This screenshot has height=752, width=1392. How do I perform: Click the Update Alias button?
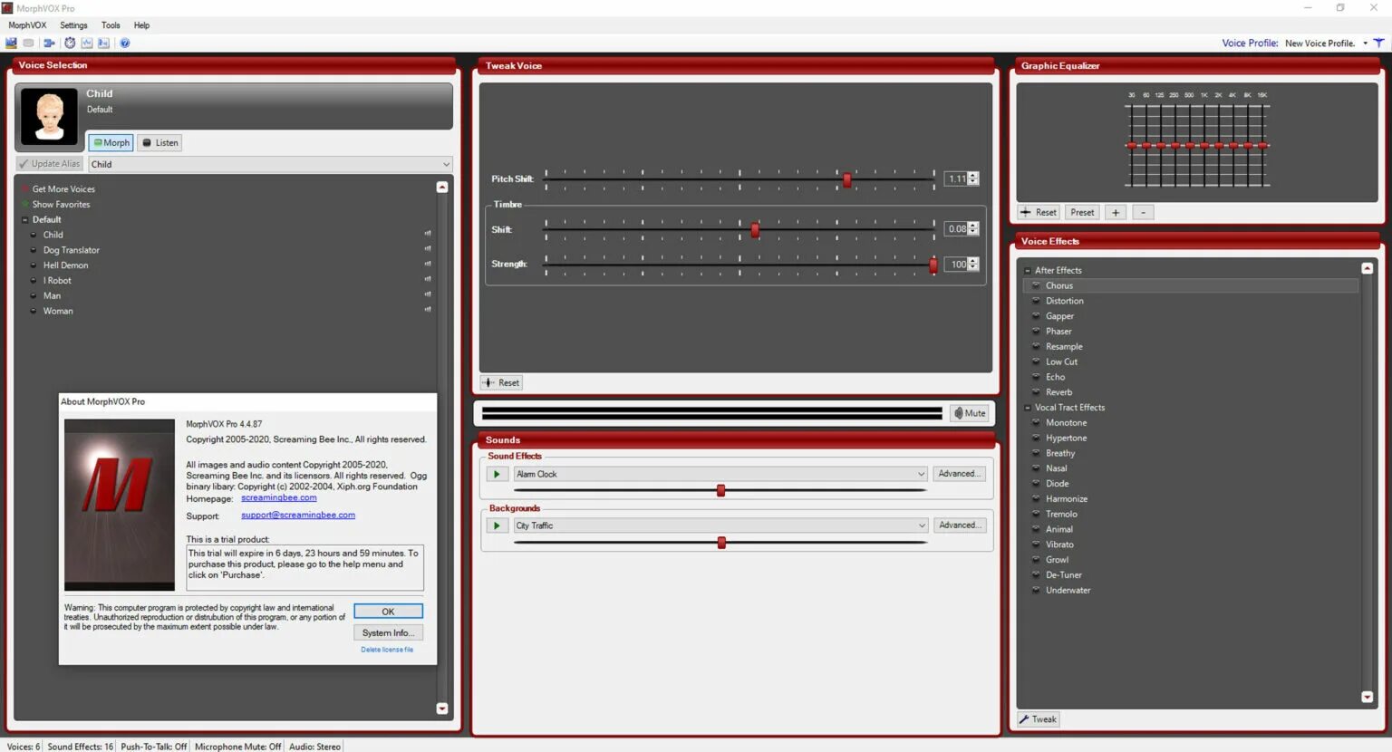[50, 164]
